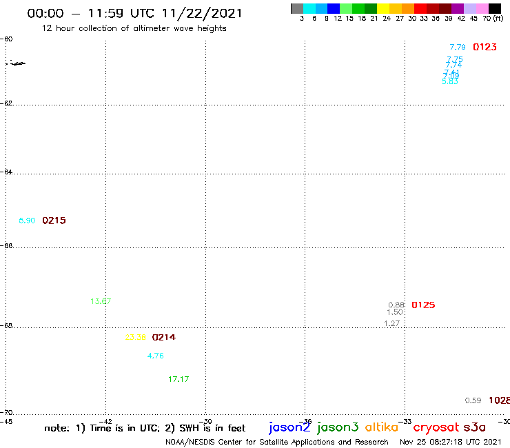Select the red time label 0125

coord(423,305)
